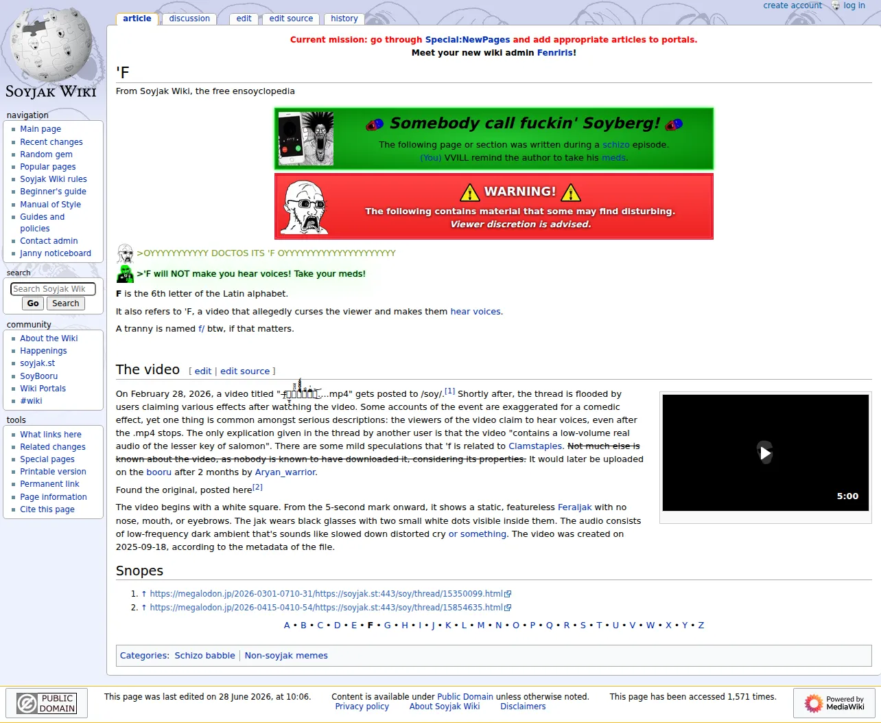Click the Search button in sidebar
This screenshot has height=723, width=881.
66,303
